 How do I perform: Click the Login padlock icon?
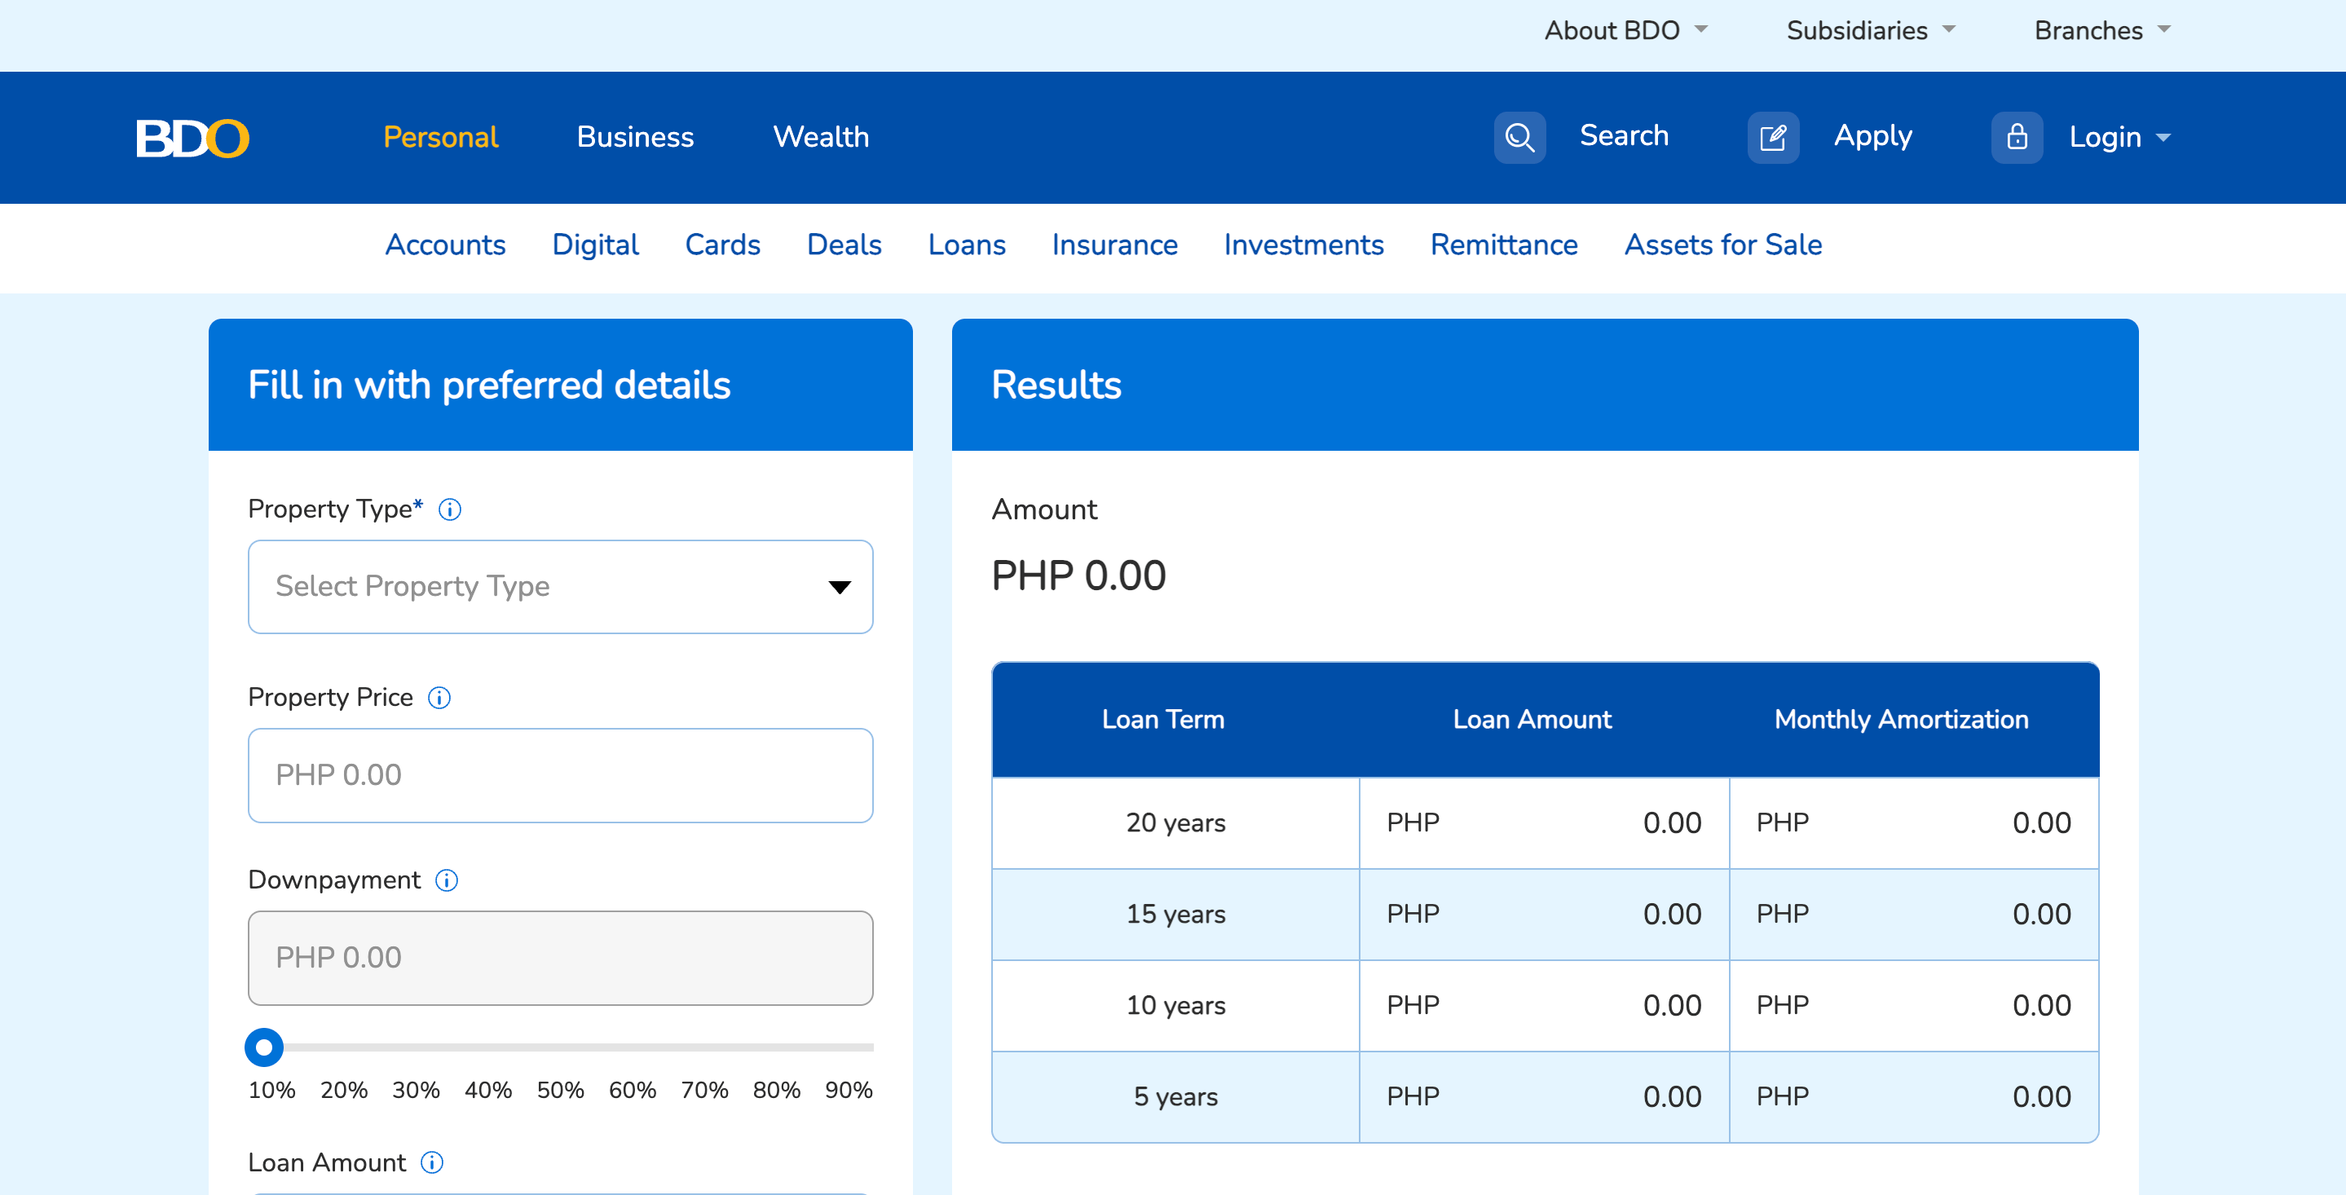pyautogui.click(x=2017, y=138)
